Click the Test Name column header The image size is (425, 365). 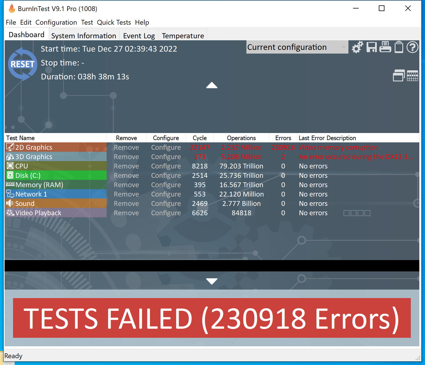point(56,138)
